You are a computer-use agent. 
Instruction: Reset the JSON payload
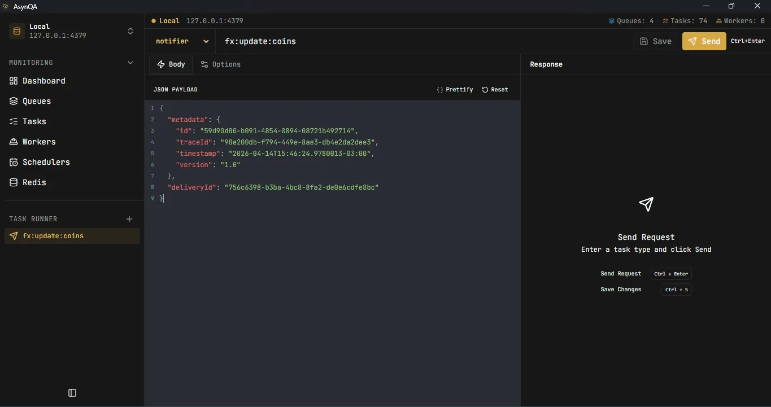pos(495,90)
